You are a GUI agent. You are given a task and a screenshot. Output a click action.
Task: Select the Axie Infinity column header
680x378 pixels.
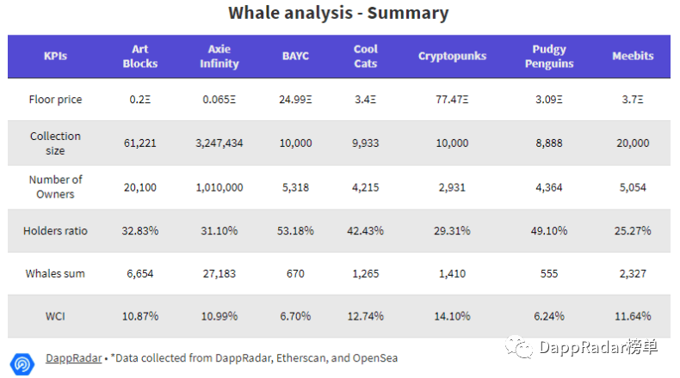[219, 57]
